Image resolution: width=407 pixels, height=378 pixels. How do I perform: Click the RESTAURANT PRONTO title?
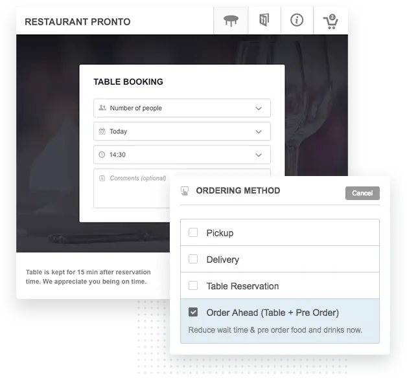point(78,22)
